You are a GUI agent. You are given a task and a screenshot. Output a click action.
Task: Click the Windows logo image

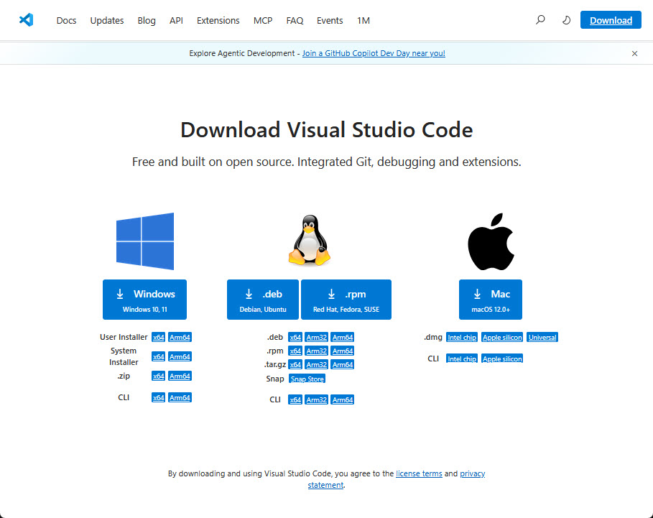[x=144, y=241]
